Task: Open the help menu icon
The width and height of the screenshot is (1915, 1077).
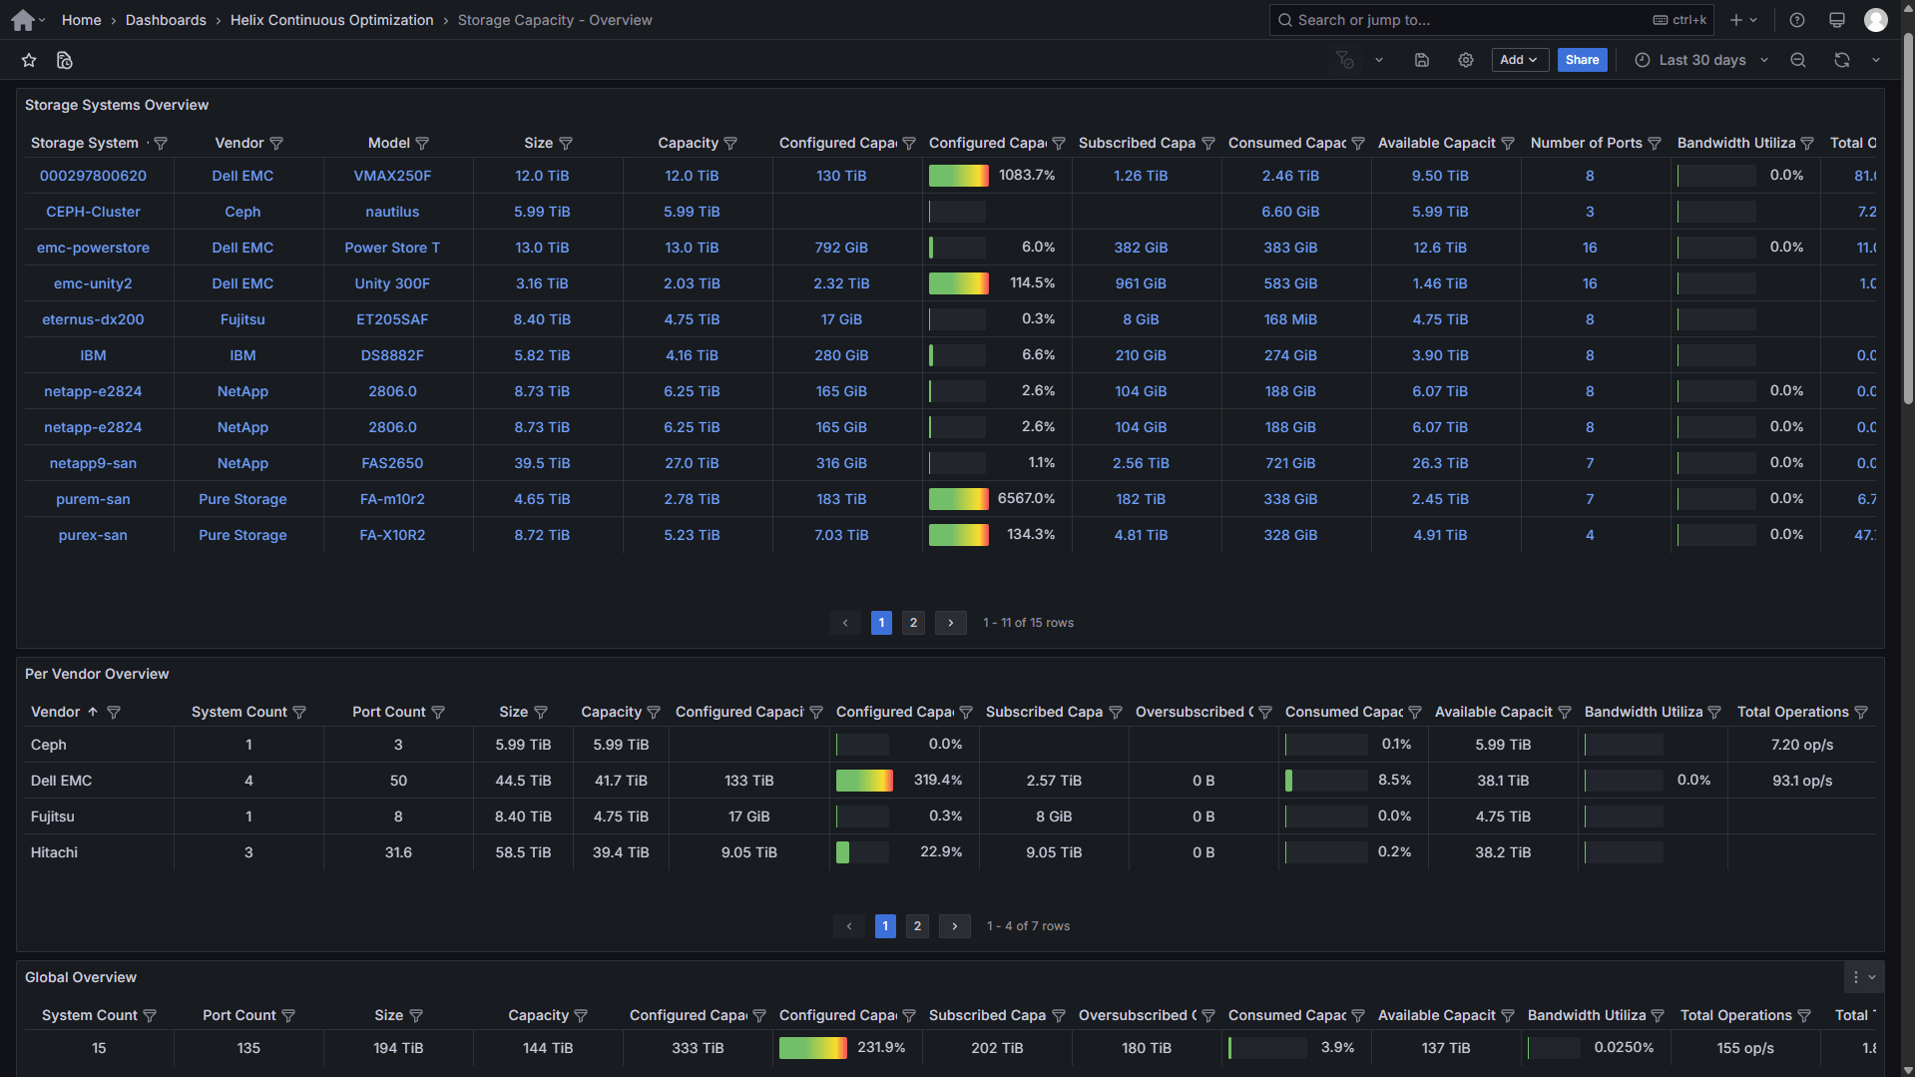Action: tap(1796, 20)
